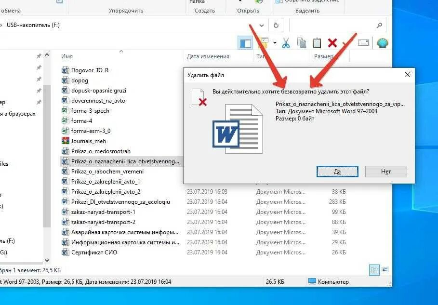This screenshot has height=305, width=438.
Task: Open the dropdown arrow next to folder options icon
Action: pyautogui.click(x=275, y=43)
